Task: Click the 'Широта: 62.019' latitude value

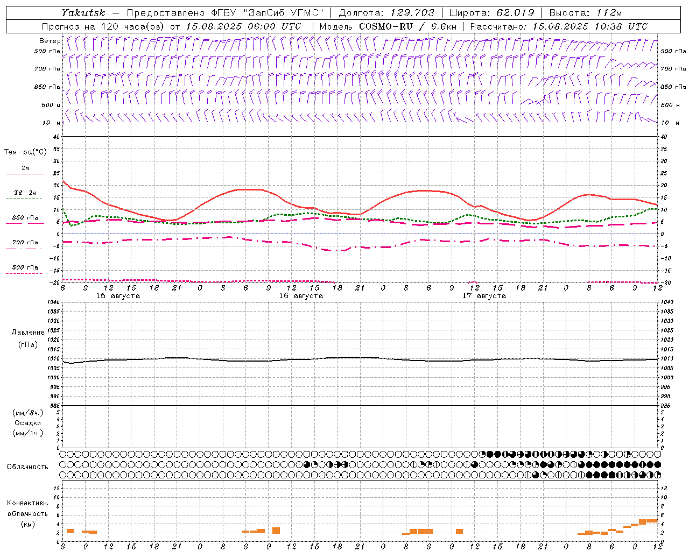Action: tap(491, 13)
